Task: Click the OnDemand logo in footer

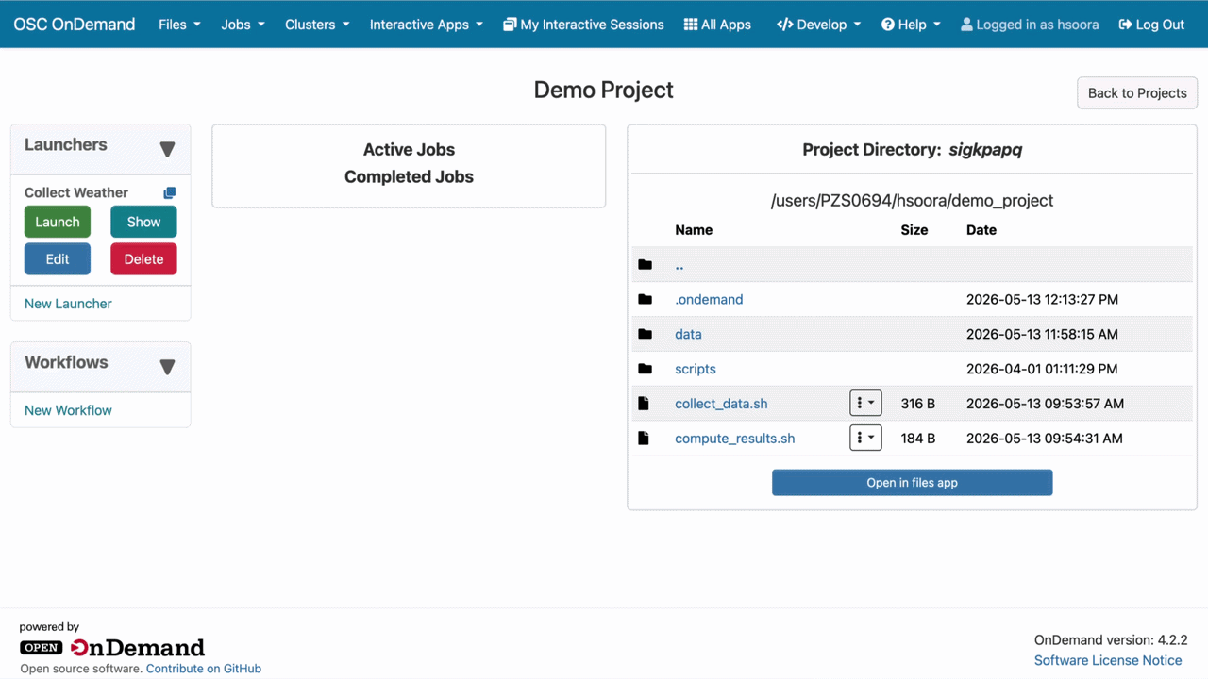Action: point(112,648)
